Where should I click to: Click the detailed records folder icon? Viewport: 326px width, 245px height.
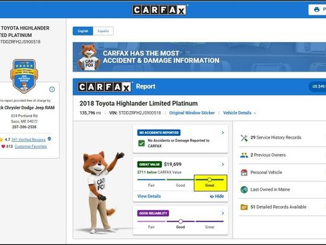244,207
